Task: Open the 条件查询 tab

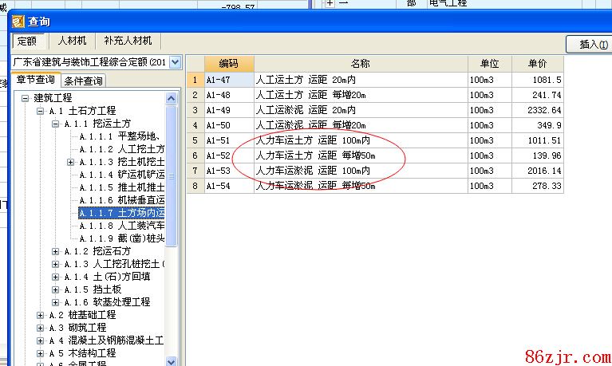Action: pyautogui.click(x=84, y=81)
